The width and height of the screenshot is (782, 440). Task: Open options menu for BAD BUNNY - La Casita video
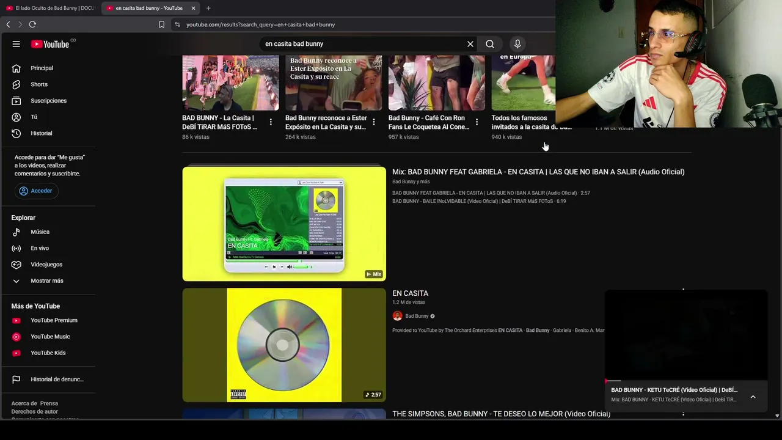click(271, 122)
